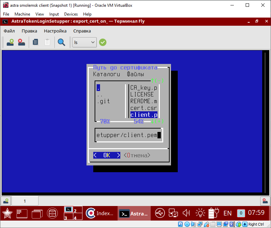
Task: Select the README.m file
Action: pos(144,101)
